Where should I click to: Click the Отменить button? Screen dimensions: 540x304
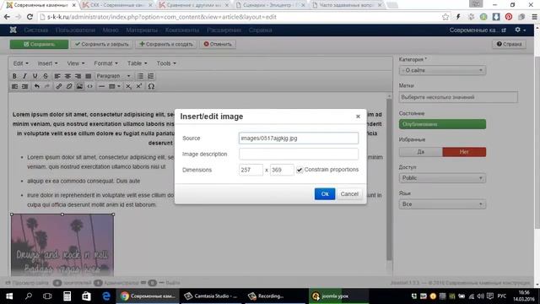[218, 44]
